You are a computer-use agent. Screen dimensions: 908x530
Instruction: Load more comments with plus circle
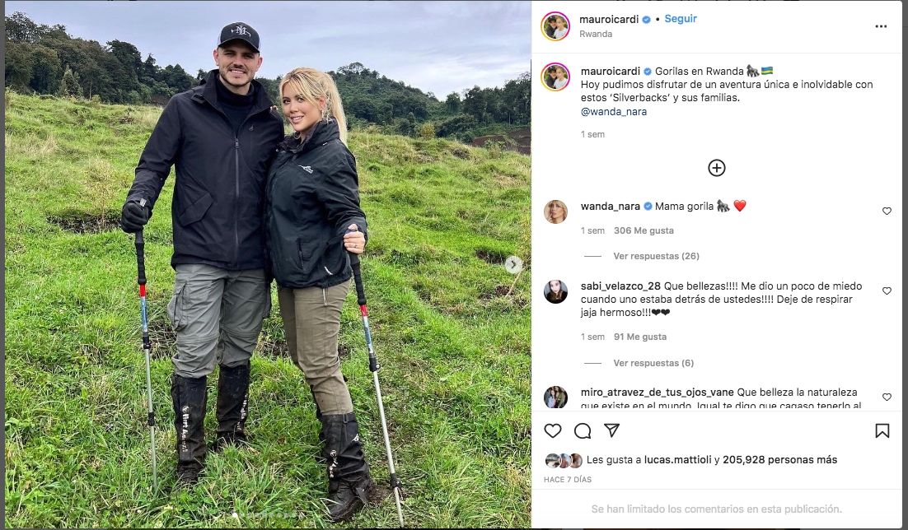click(x=717, y=168)
